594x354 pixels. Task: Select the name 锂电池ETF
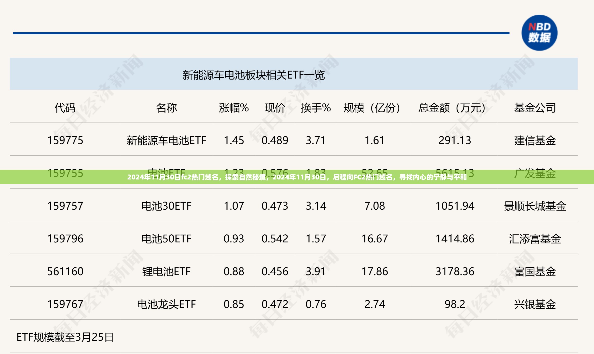point(166,272)
